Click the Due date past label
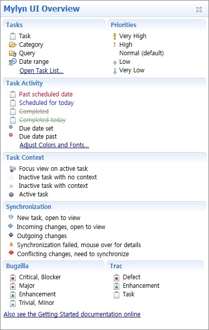Viewport: 209px width, 330px height. [x=38, y=137]
